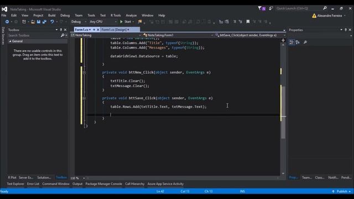Open the Data Sources vertical tab

[x=3, y=35]
